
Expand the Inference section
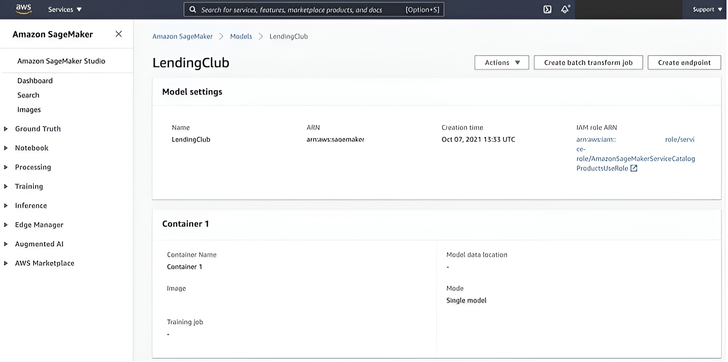coord(6,205)
